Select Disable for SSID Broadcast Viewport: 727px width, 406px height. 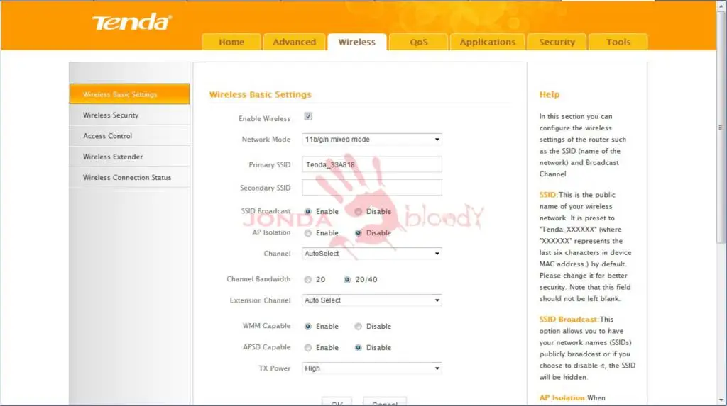358,212
